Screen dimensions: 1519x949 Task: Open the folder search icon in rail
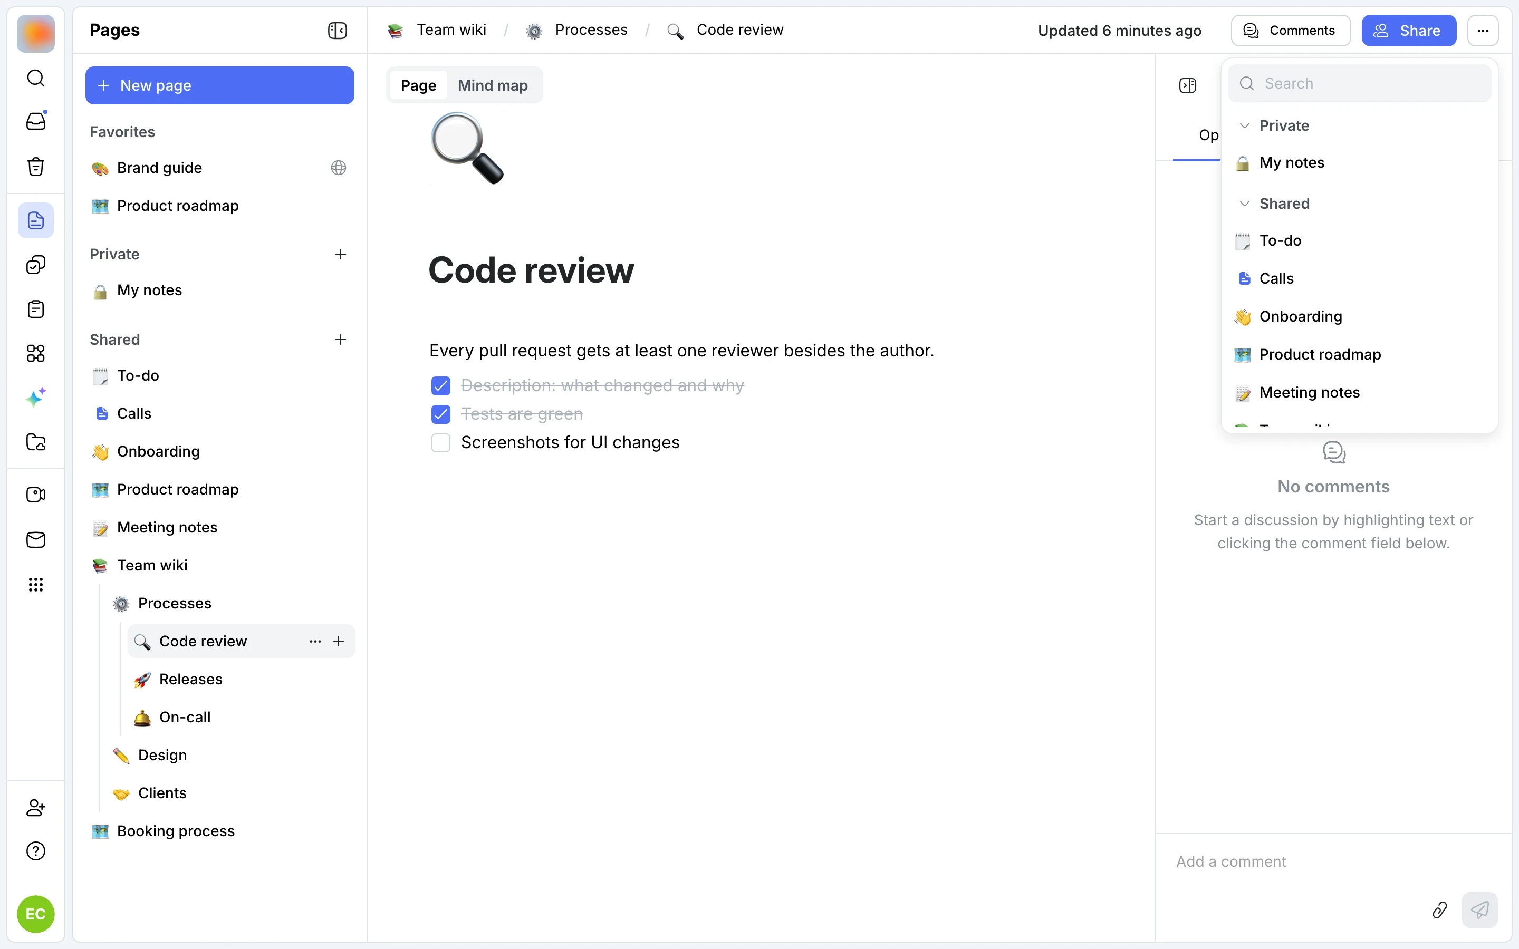point(36,442)
